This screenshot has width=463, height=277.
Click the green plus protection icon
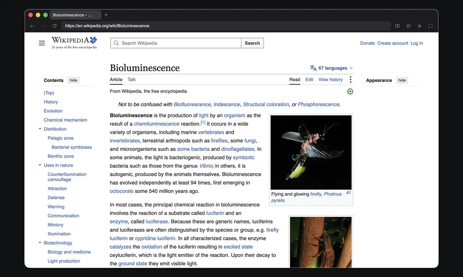coord(350,91)
